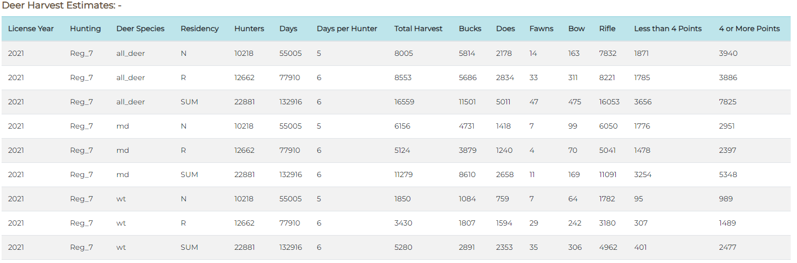Select the Fawns column header
The image size is (797, 263).
coord(541,29)
